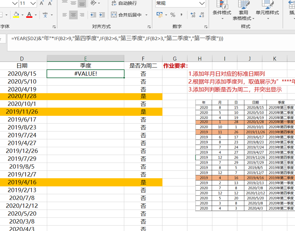Toggle the highlighted center align button
Screen dimensions: 295x231
pos(73,15)
